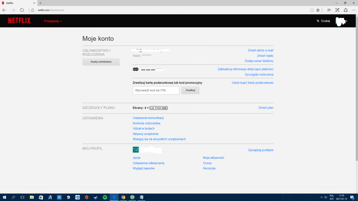This screenshot has height=201, width=358.
Task: Open a new tab with plus button
Action: click(x=40, y=3)
